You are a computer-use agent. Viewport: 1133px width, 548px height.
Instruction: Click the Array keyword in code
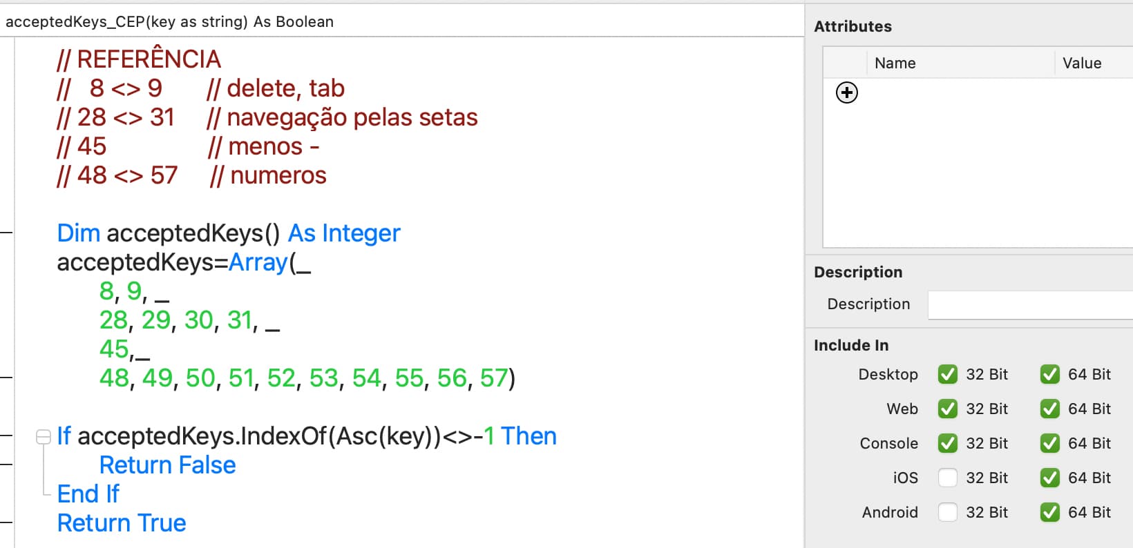click(258, 262)
